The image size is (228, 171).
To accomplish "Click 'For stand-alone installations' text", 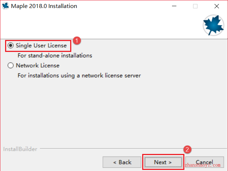I will coord(55,56).
